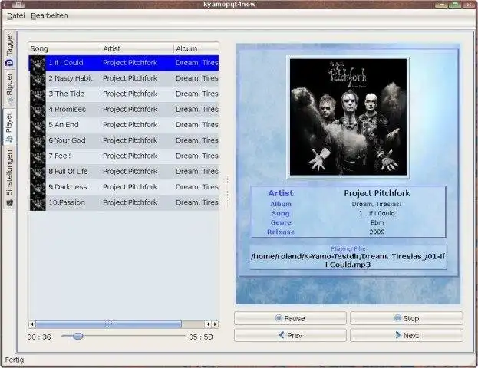
Task: Click the Player tab icon
Action: click(x=9, y=140)
